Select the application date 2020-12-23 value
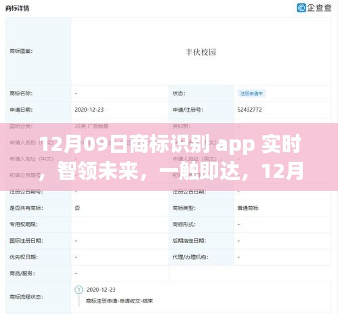This screenshot has width=338, height=314. click(x=89, y=110)
